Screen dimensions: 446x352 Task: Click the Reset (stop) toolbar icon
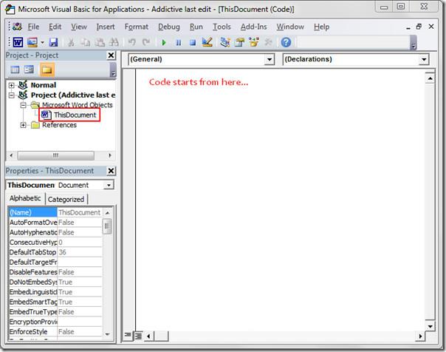[x=192, y=43]
